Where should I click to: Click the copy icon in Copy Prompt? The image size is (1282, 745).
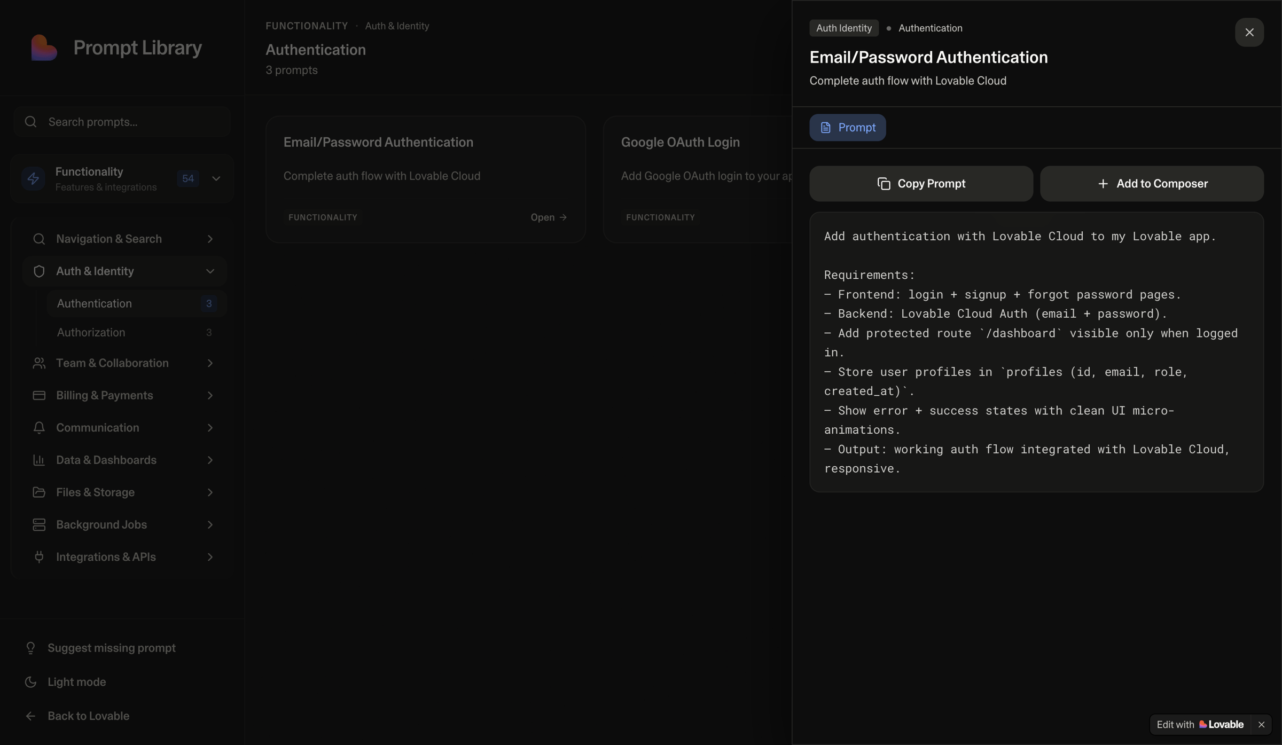tap(884, 184)
